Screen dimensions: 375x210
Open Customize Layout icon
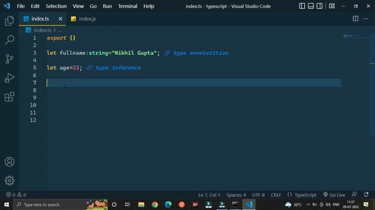332,6
